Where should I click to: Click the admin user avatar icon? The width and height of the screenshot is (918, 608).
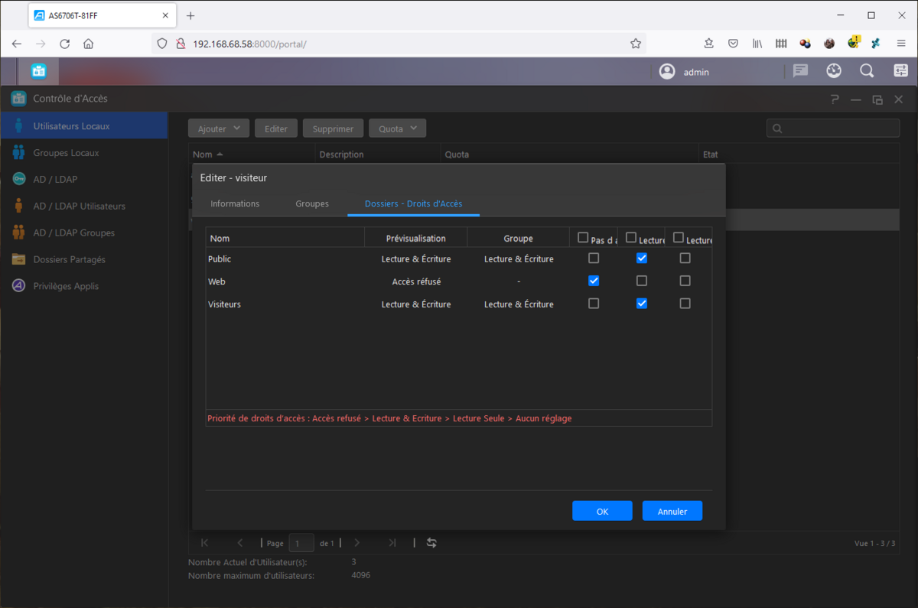click(667, 71)
